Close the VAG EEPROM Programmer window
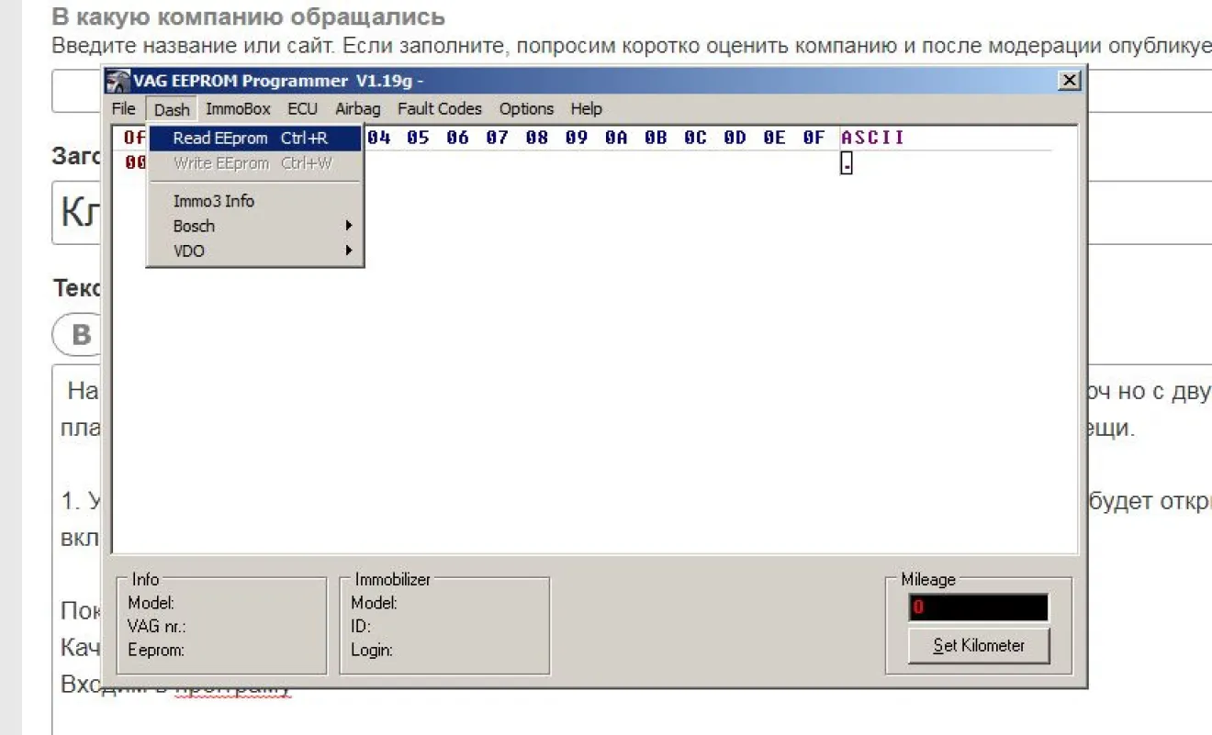The image size is (1212, 735). point(1070,81)
